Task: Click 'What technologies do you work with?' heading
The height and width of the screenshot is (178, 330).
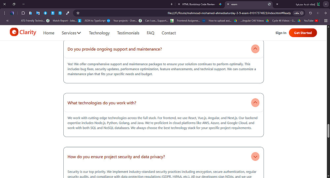Action: pyautogui.click(x=102, y=103)
